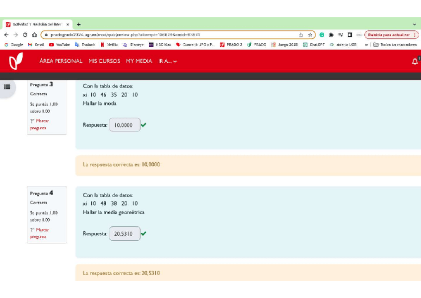Click 'La respuesta correcta es: 10,0000'
This screenshot has height=298, width=421.
(121, 165)
